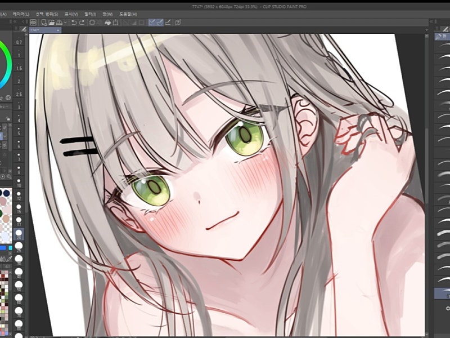Click the Clear (delete) circle icon
Viewport: 450px width, 338px height.
point(92,23)
